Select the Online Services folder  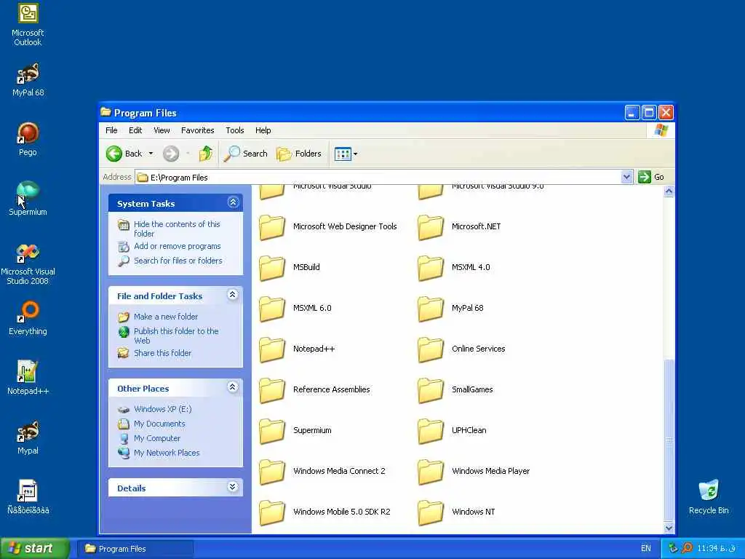pyautogui.click(x=461, y=349)
